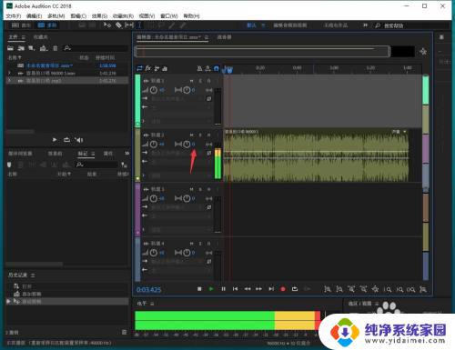Open the clip pan dropdown on Track 2 clip

coord(405,132)
